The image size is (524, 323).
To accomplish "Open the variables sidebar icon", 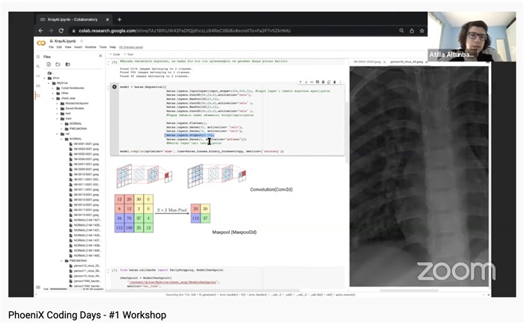I will (37, 86).
